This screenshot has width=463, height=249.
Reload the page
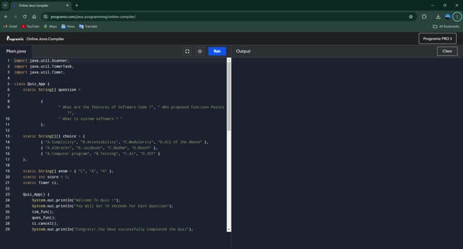coord(25,17)
